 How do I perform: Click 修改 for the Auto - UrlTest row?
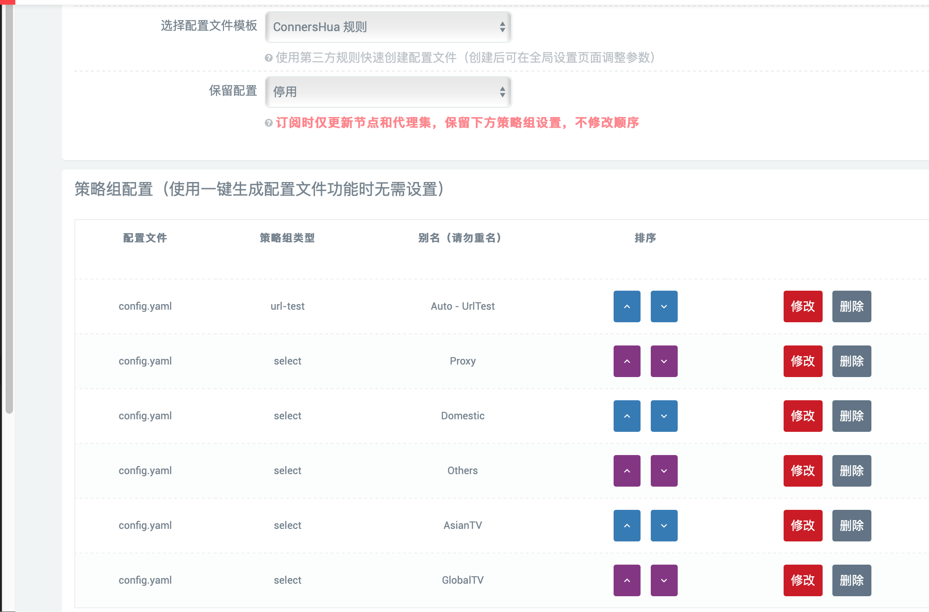(x=803, y=306)
